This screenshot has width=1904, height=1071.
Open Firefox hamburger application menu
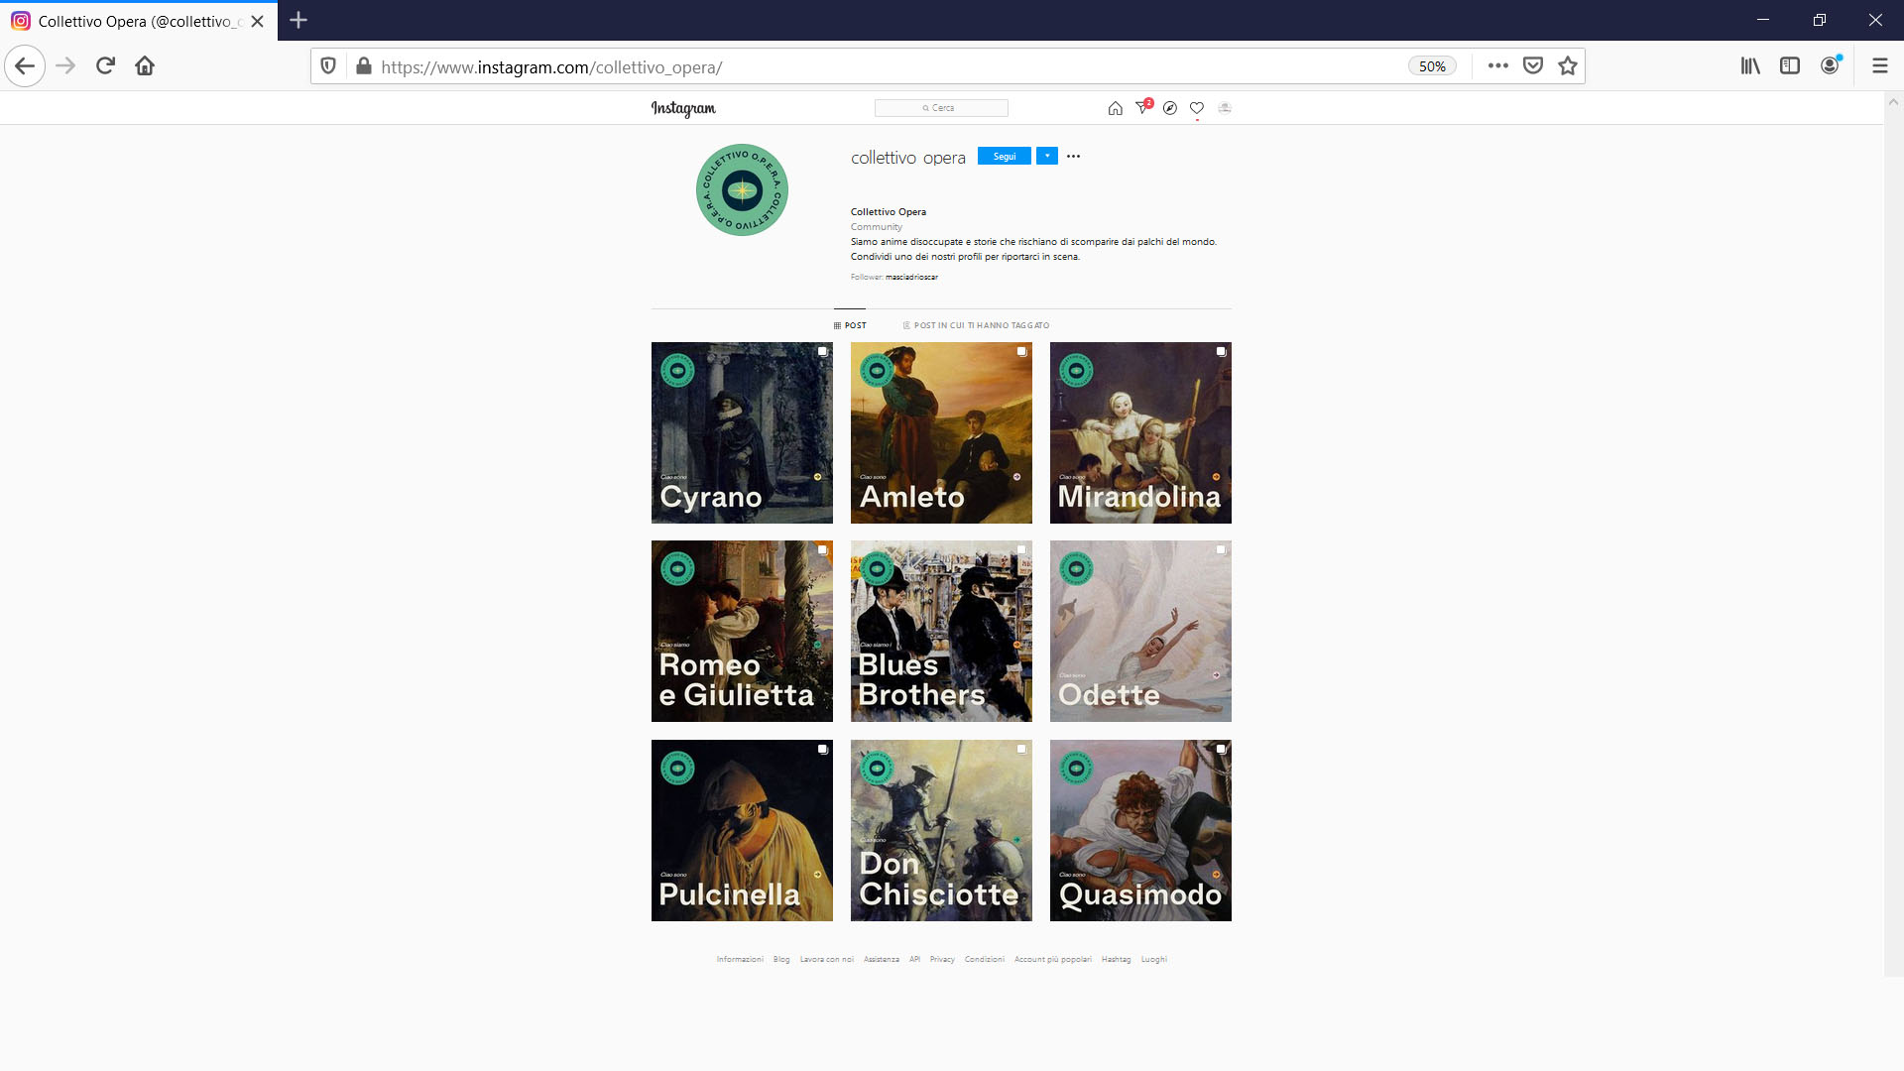(x=1879, y=66)
